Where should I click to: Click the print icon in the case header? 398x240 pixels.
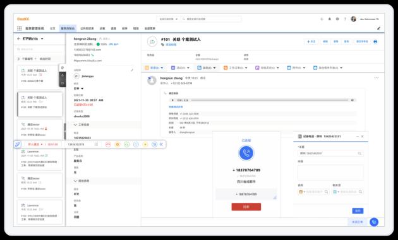[375, 42]
